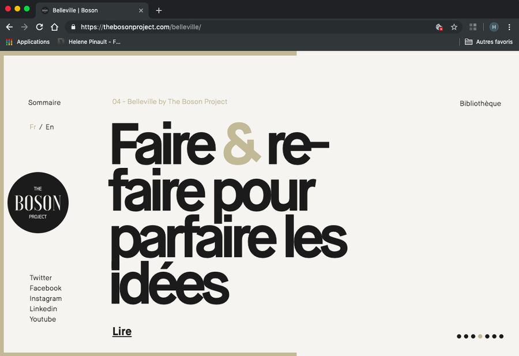
Task: Open the Bibliothèque section
Action: point(480,104)
